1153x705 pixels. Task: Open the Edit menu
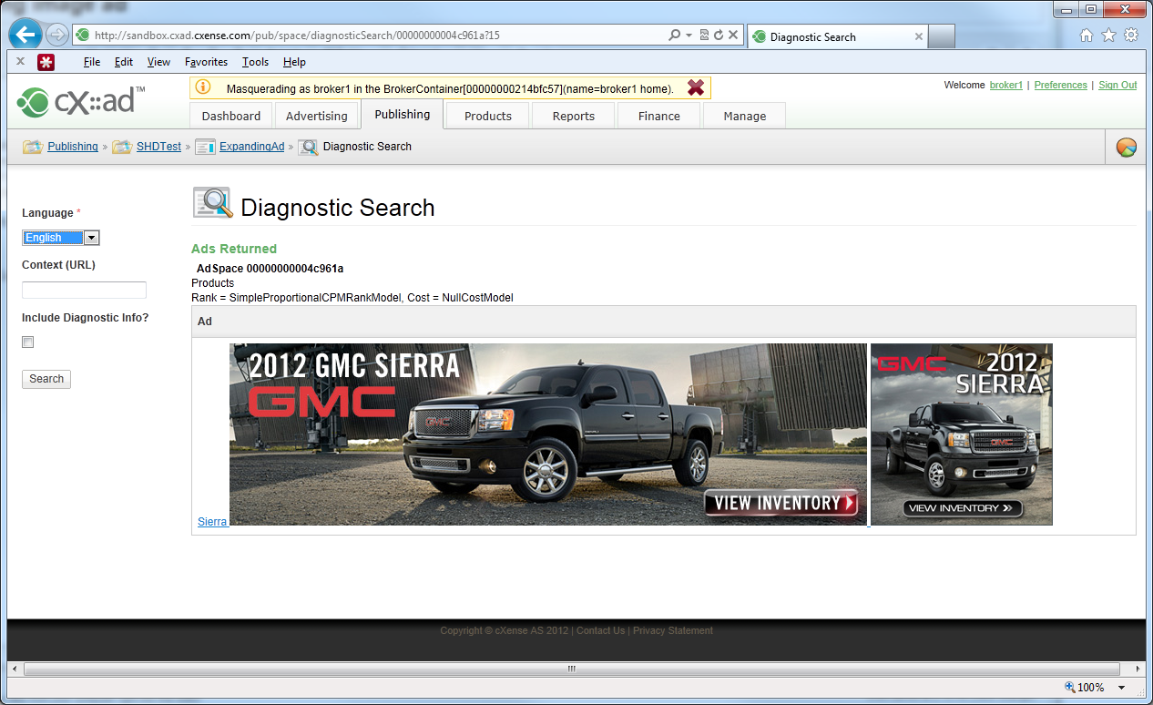pos(124,62)
